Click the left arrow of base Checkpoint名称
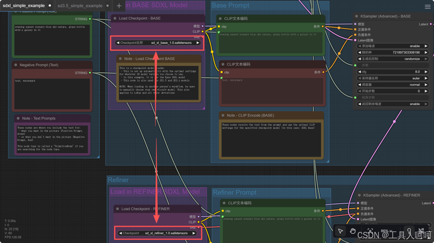 118,43
